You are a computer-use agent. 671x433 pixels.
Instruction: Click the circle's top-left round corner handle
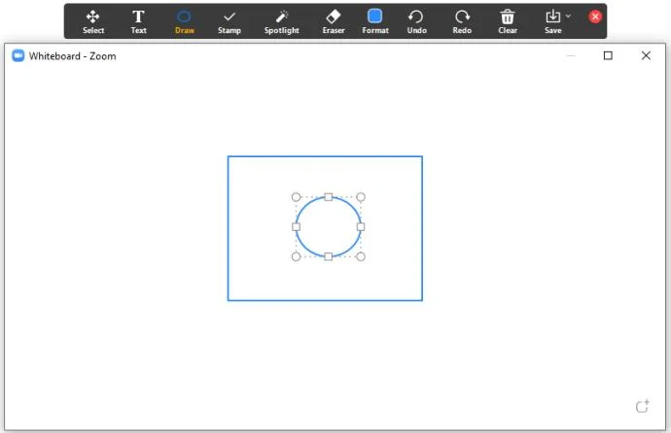click(296, 197)
